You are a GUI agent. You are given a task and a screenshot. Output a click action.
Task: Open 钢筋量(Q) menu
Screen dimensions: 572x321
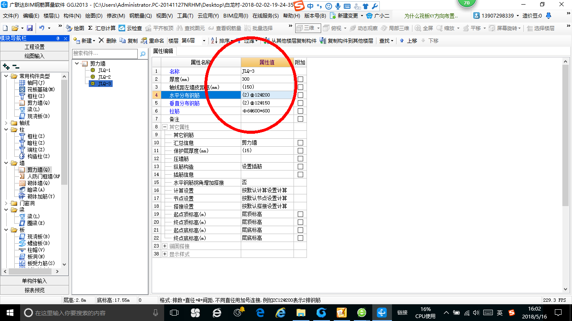pos(140,16)
